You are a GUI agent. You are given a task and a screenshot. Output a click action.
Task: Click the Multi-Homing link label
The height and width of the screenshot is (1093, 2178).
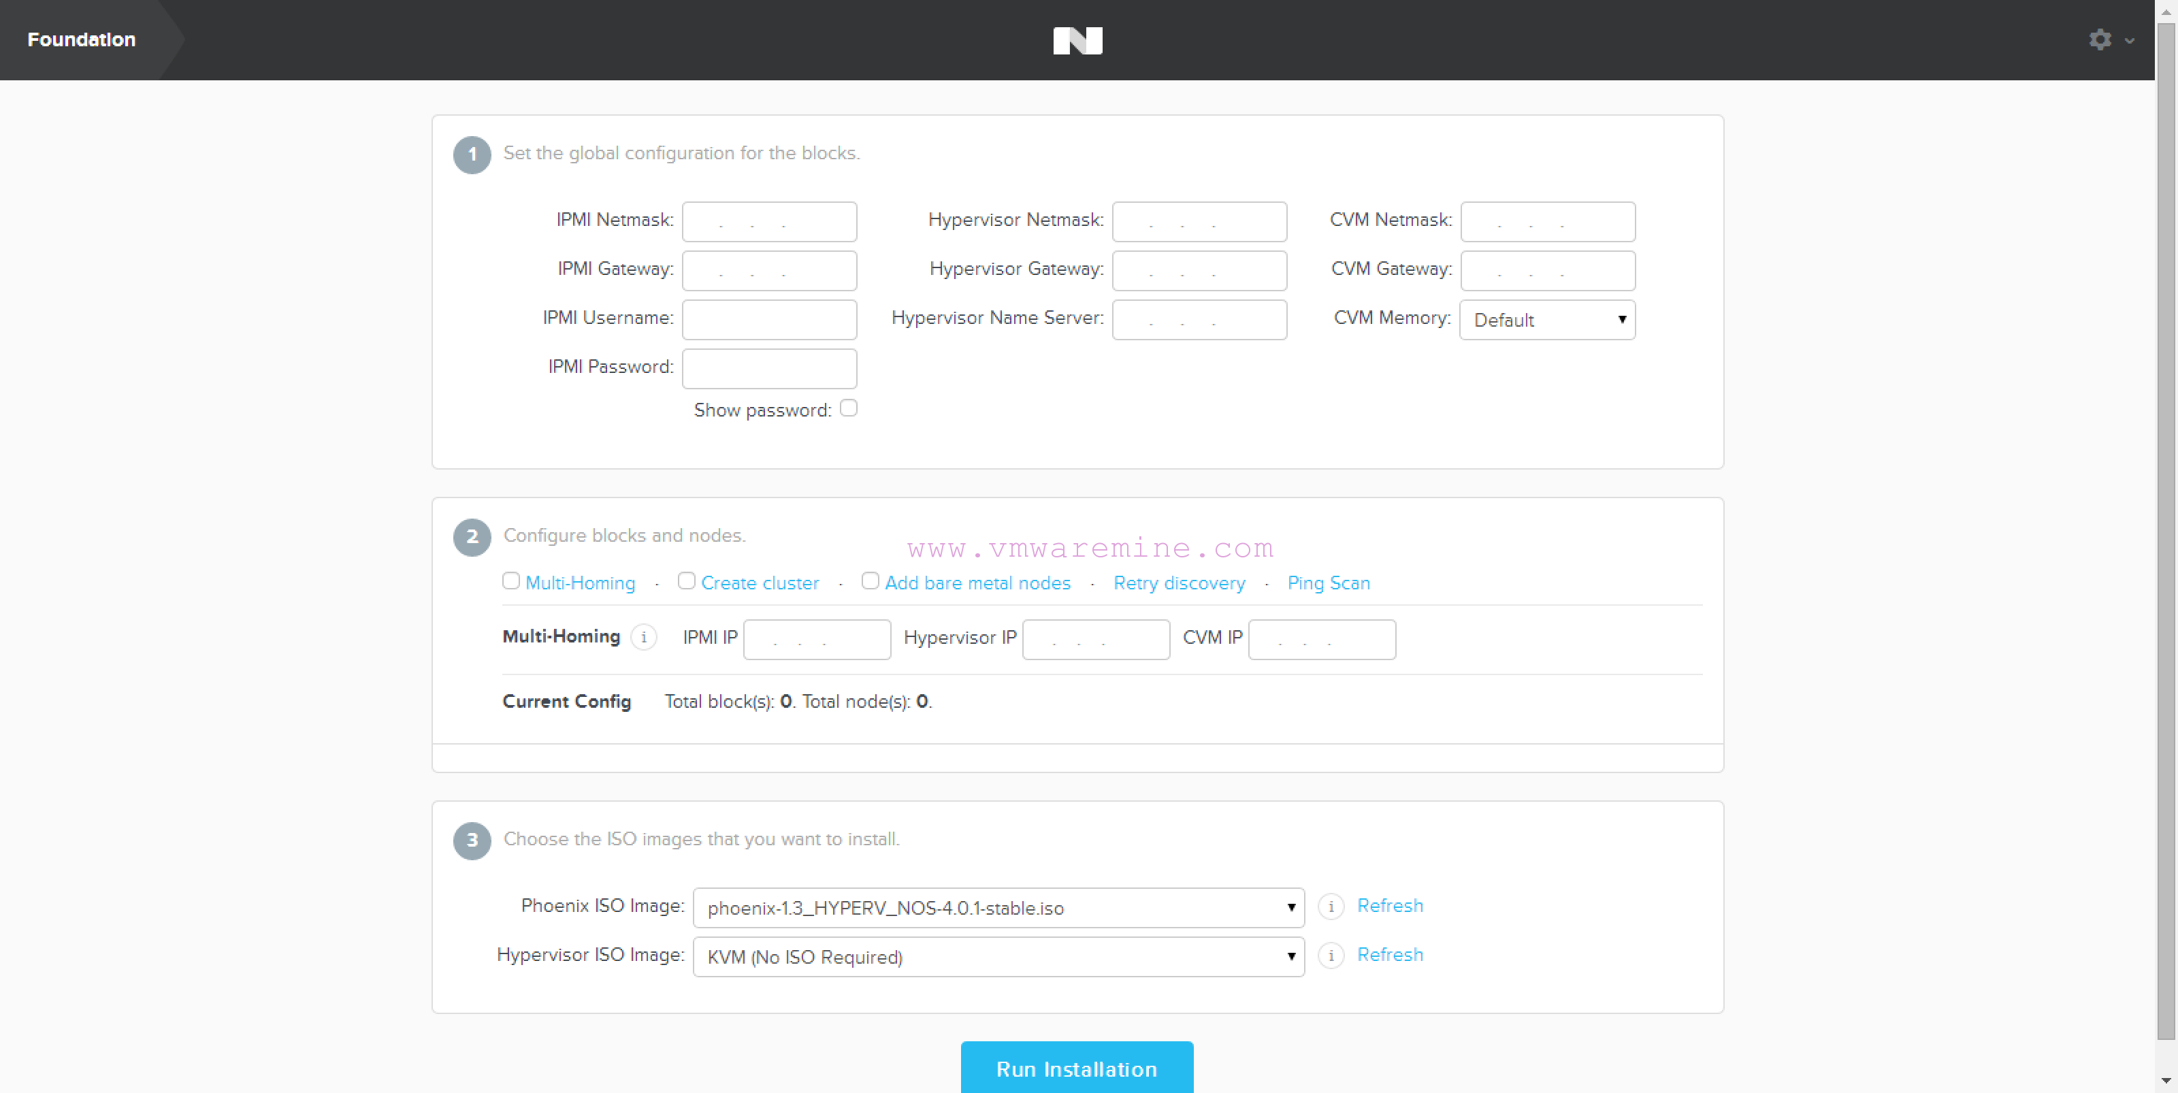(580, 583)
